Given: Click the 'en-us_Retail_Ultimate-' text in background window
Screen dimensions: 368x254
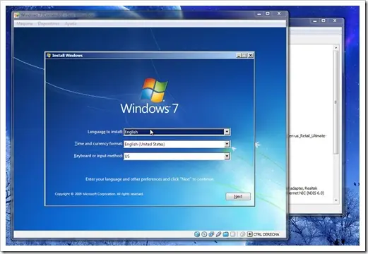Looking at the screenshot, I should [307, 136].
